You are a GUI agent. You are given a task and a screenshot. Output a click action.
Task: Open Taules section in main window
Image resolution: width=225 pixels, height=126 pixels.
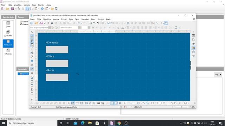click(8, 24)
